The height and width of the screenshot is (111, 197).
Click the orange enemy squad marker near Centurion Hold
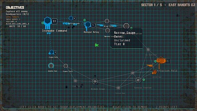[x=150, y=66]
